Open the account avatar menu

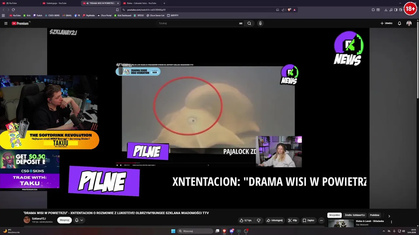pyautogui.click(x=409, y=23)
